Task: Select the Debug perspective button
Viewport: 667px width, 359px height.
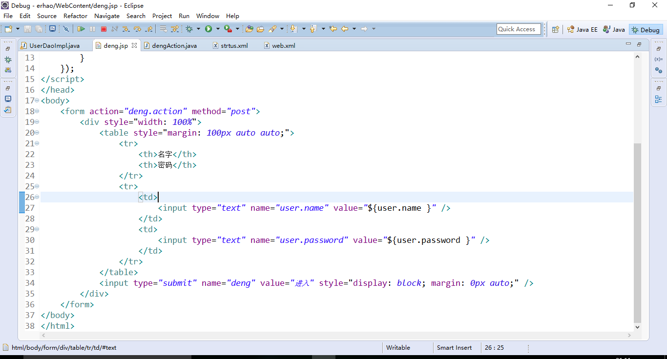Action: tap(646, 30)
